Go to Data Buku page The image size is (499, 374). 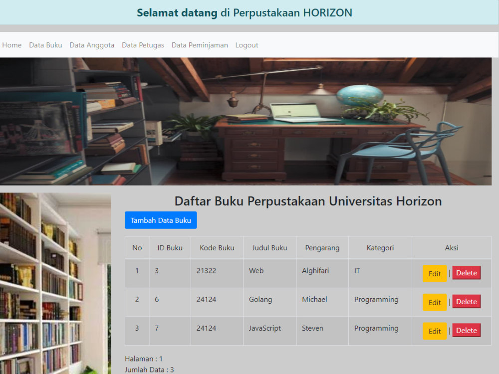(45, 45)
